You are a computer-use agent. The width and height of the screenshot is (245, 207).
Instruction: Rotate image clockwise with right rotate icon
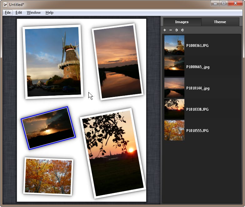coord(182,30)
